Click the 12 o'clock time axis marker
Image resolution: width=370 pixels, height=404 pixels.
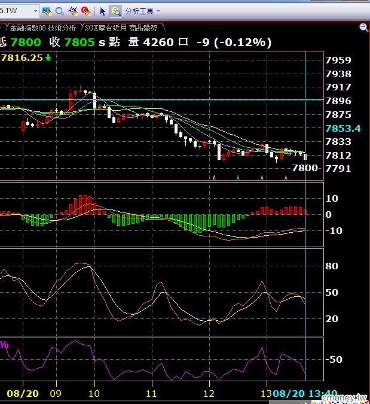(x=209, y=393)
